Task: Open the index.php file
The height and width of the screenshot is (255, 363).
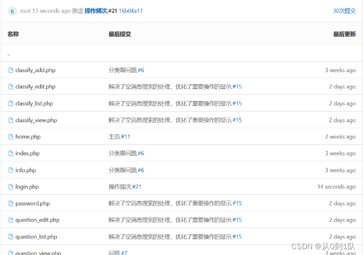Action: click(27, 153)
